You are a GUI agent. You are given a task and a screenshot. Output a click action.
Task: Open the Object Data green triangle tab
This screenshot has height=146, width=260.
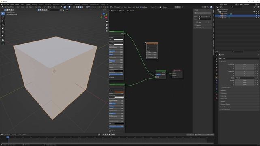217,92
